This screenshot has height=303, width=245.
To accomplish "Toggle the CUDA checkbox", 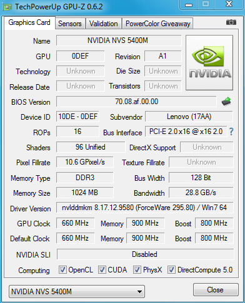I will click(x=102, y=270).
